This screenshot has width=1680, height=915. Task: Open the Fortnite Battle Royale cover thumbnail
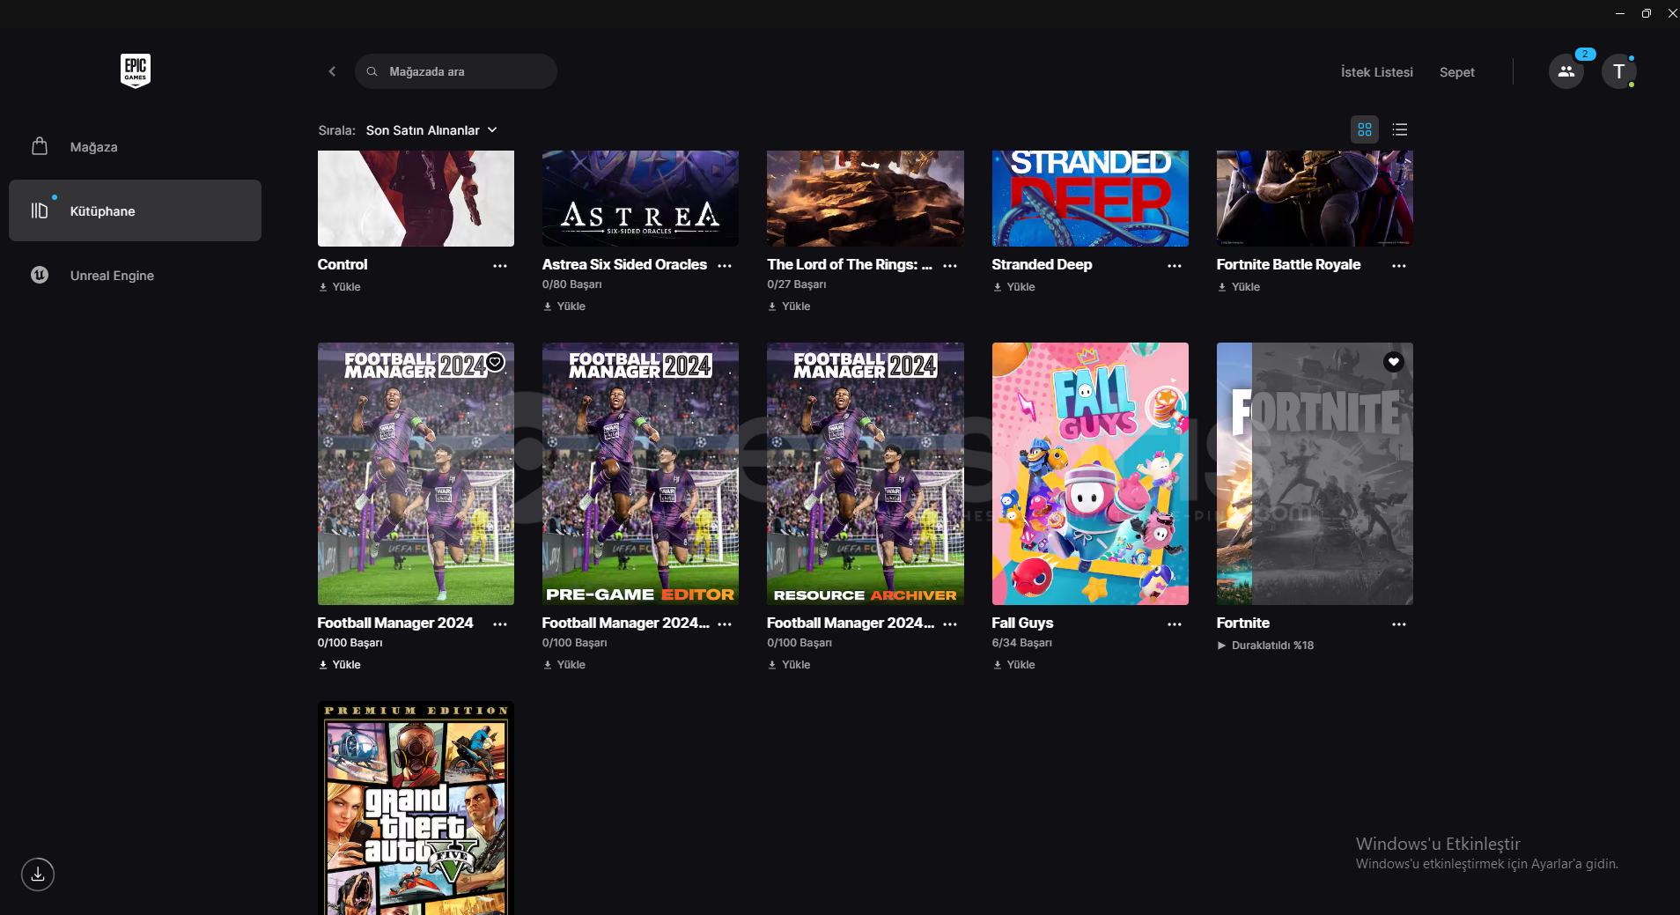1315,198
